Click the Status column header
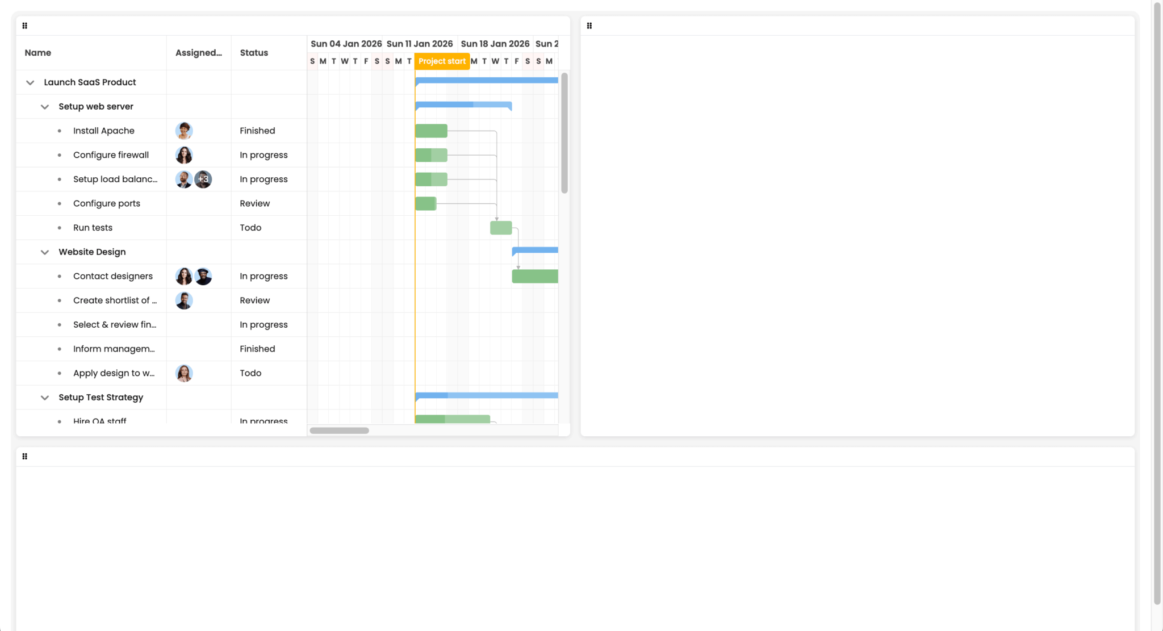This screenshot has width=1163, height=631. coord(254,53)
